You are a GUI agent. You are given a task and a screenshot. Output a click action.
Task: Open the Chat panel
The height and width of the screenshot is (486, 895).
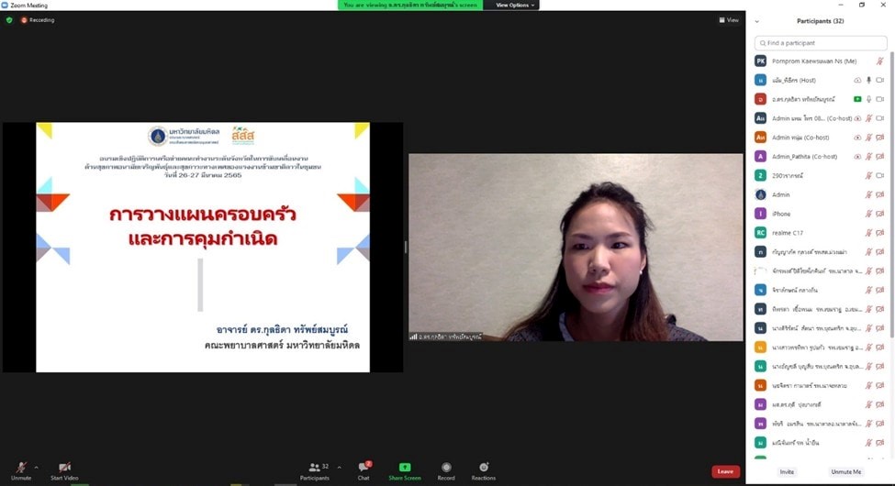coord(364,470)
